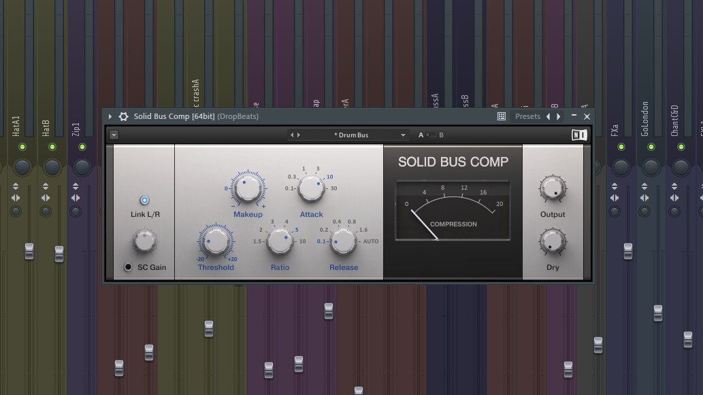Mute the Zip1 mixer track
The width and height of the screenshot is (703, 395).
point(82,147)
